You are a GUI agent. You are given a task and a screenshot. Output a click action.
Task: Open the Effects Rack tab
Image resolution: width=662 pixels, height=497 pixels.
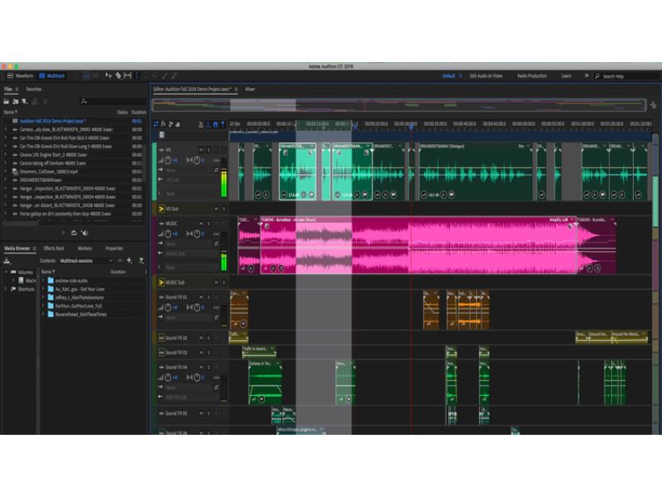coord(54,248)
